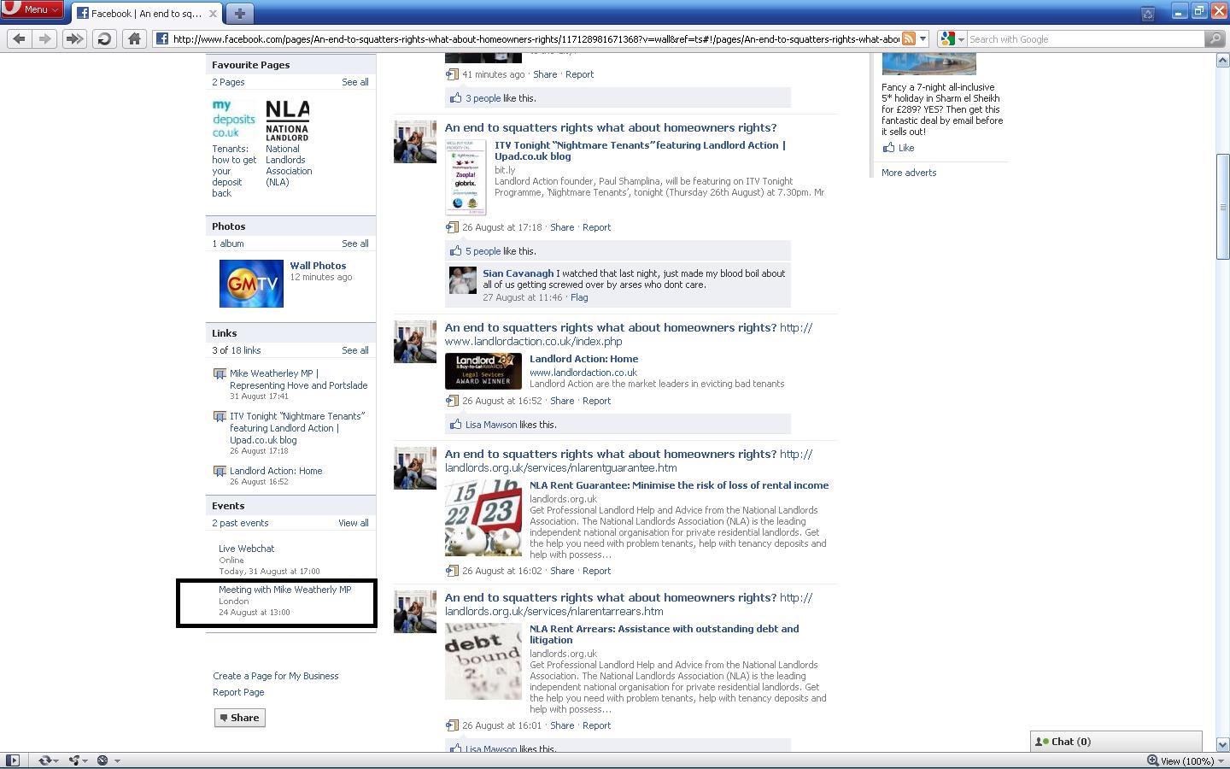Open Meeting with Mike Weatherly MP event
Image resolution: width=1230 pixels, height=769 pixels.
284,590
